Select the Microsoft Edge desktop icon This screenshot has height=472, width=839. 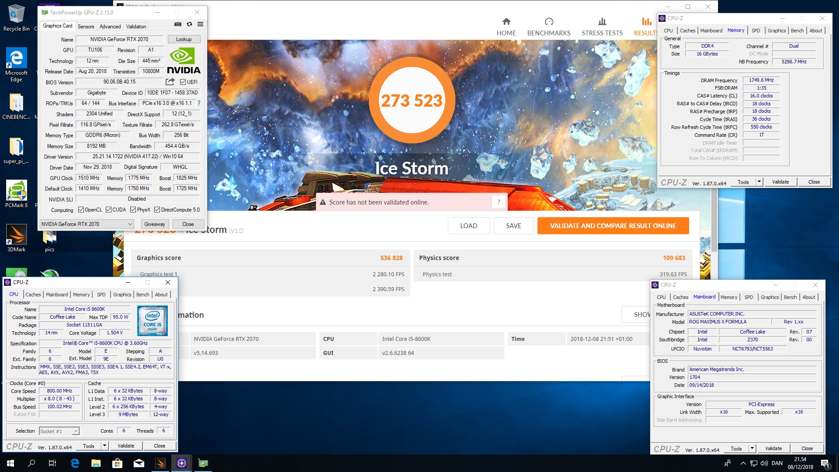point(17,65)
